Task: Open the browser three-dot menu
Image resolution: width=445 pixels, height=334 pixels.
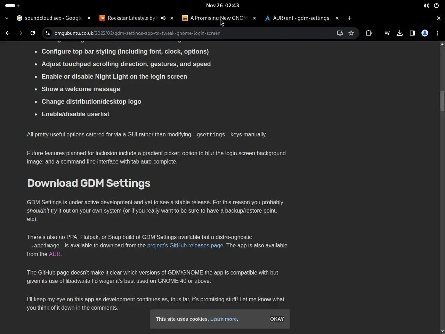Action: pyautogui.click(x=437, y=33)
